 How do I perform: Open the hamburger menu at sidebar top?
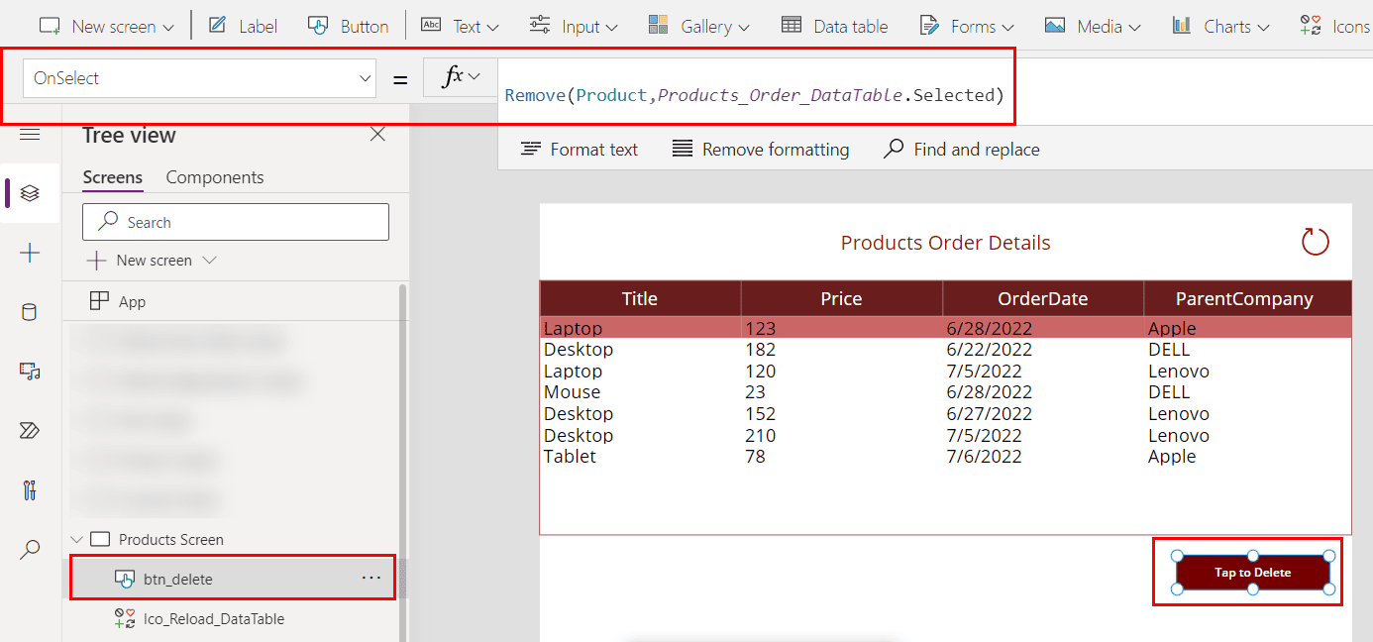tap(30, 134)
